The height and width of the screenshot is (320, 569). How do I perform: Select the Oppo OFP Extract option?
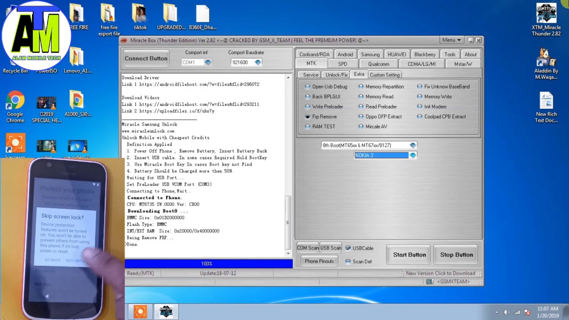pos(380,116)
